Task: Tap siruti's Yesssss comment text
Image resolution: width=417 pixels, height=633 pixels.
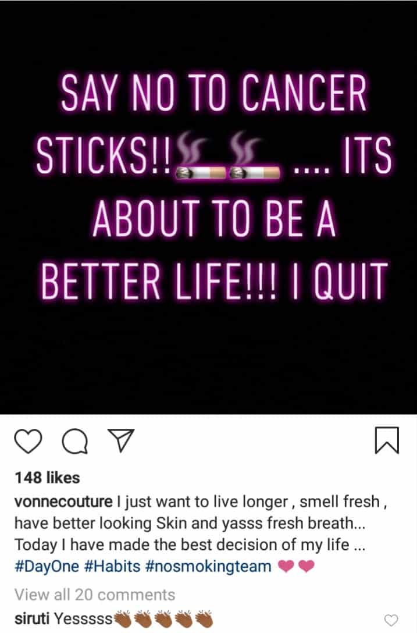Action: click(83, 618)
